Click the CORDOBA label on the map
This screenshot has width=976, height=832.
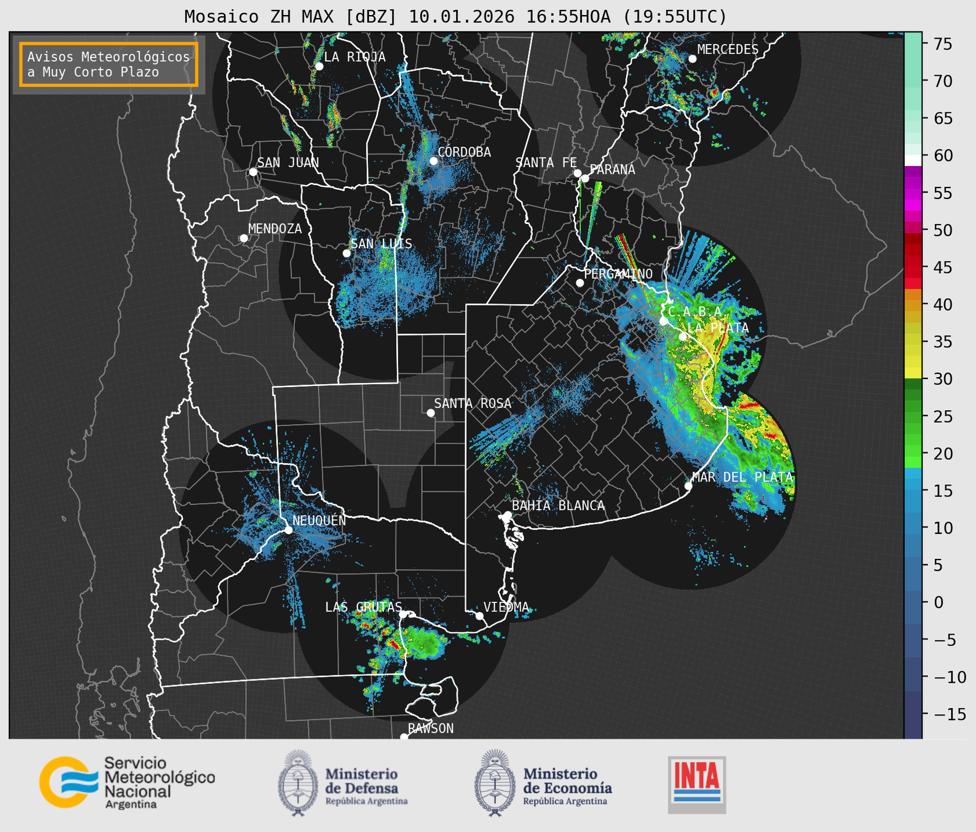[464, 152]
